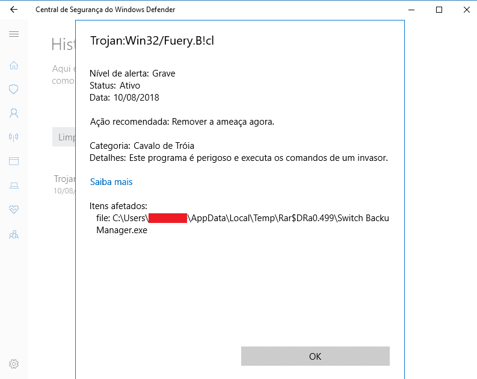Close the Windows Defender window

tap(466, 10)
